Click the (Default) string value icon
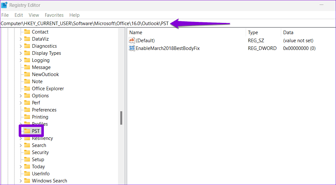The image size is (336, 185). click(x=132, y=40)
